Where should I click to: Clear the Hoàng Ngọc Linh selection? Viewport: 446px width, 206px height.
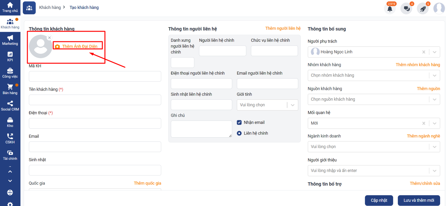pos(424,52)
